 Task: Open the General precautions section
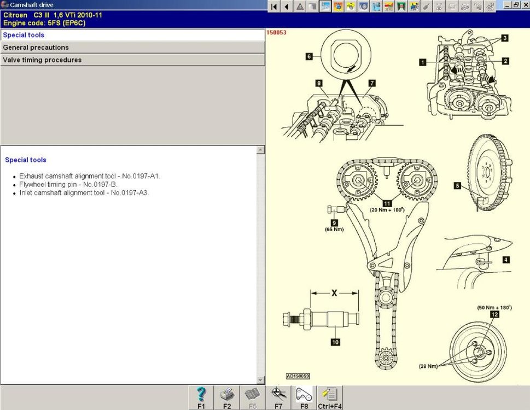[132, 48]
